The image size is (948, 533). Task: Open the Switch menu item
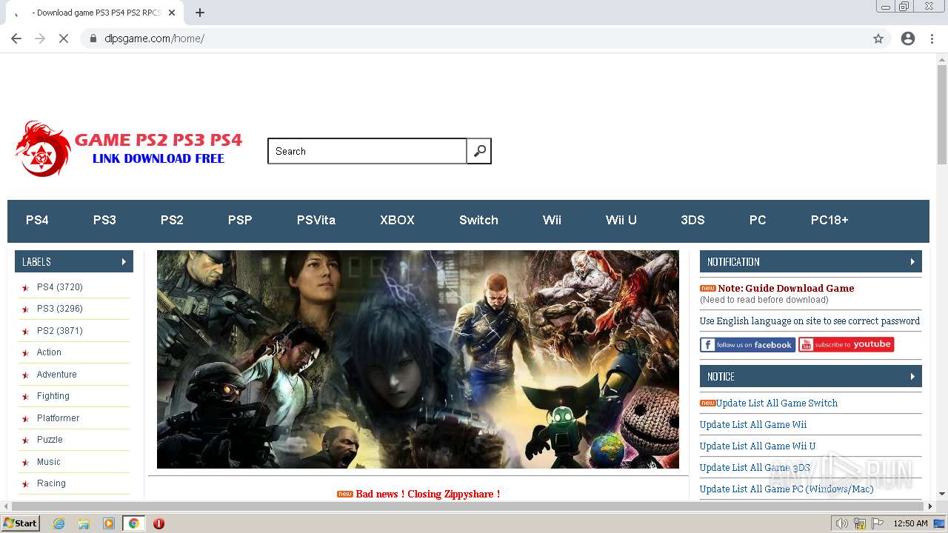click(478, 220)
